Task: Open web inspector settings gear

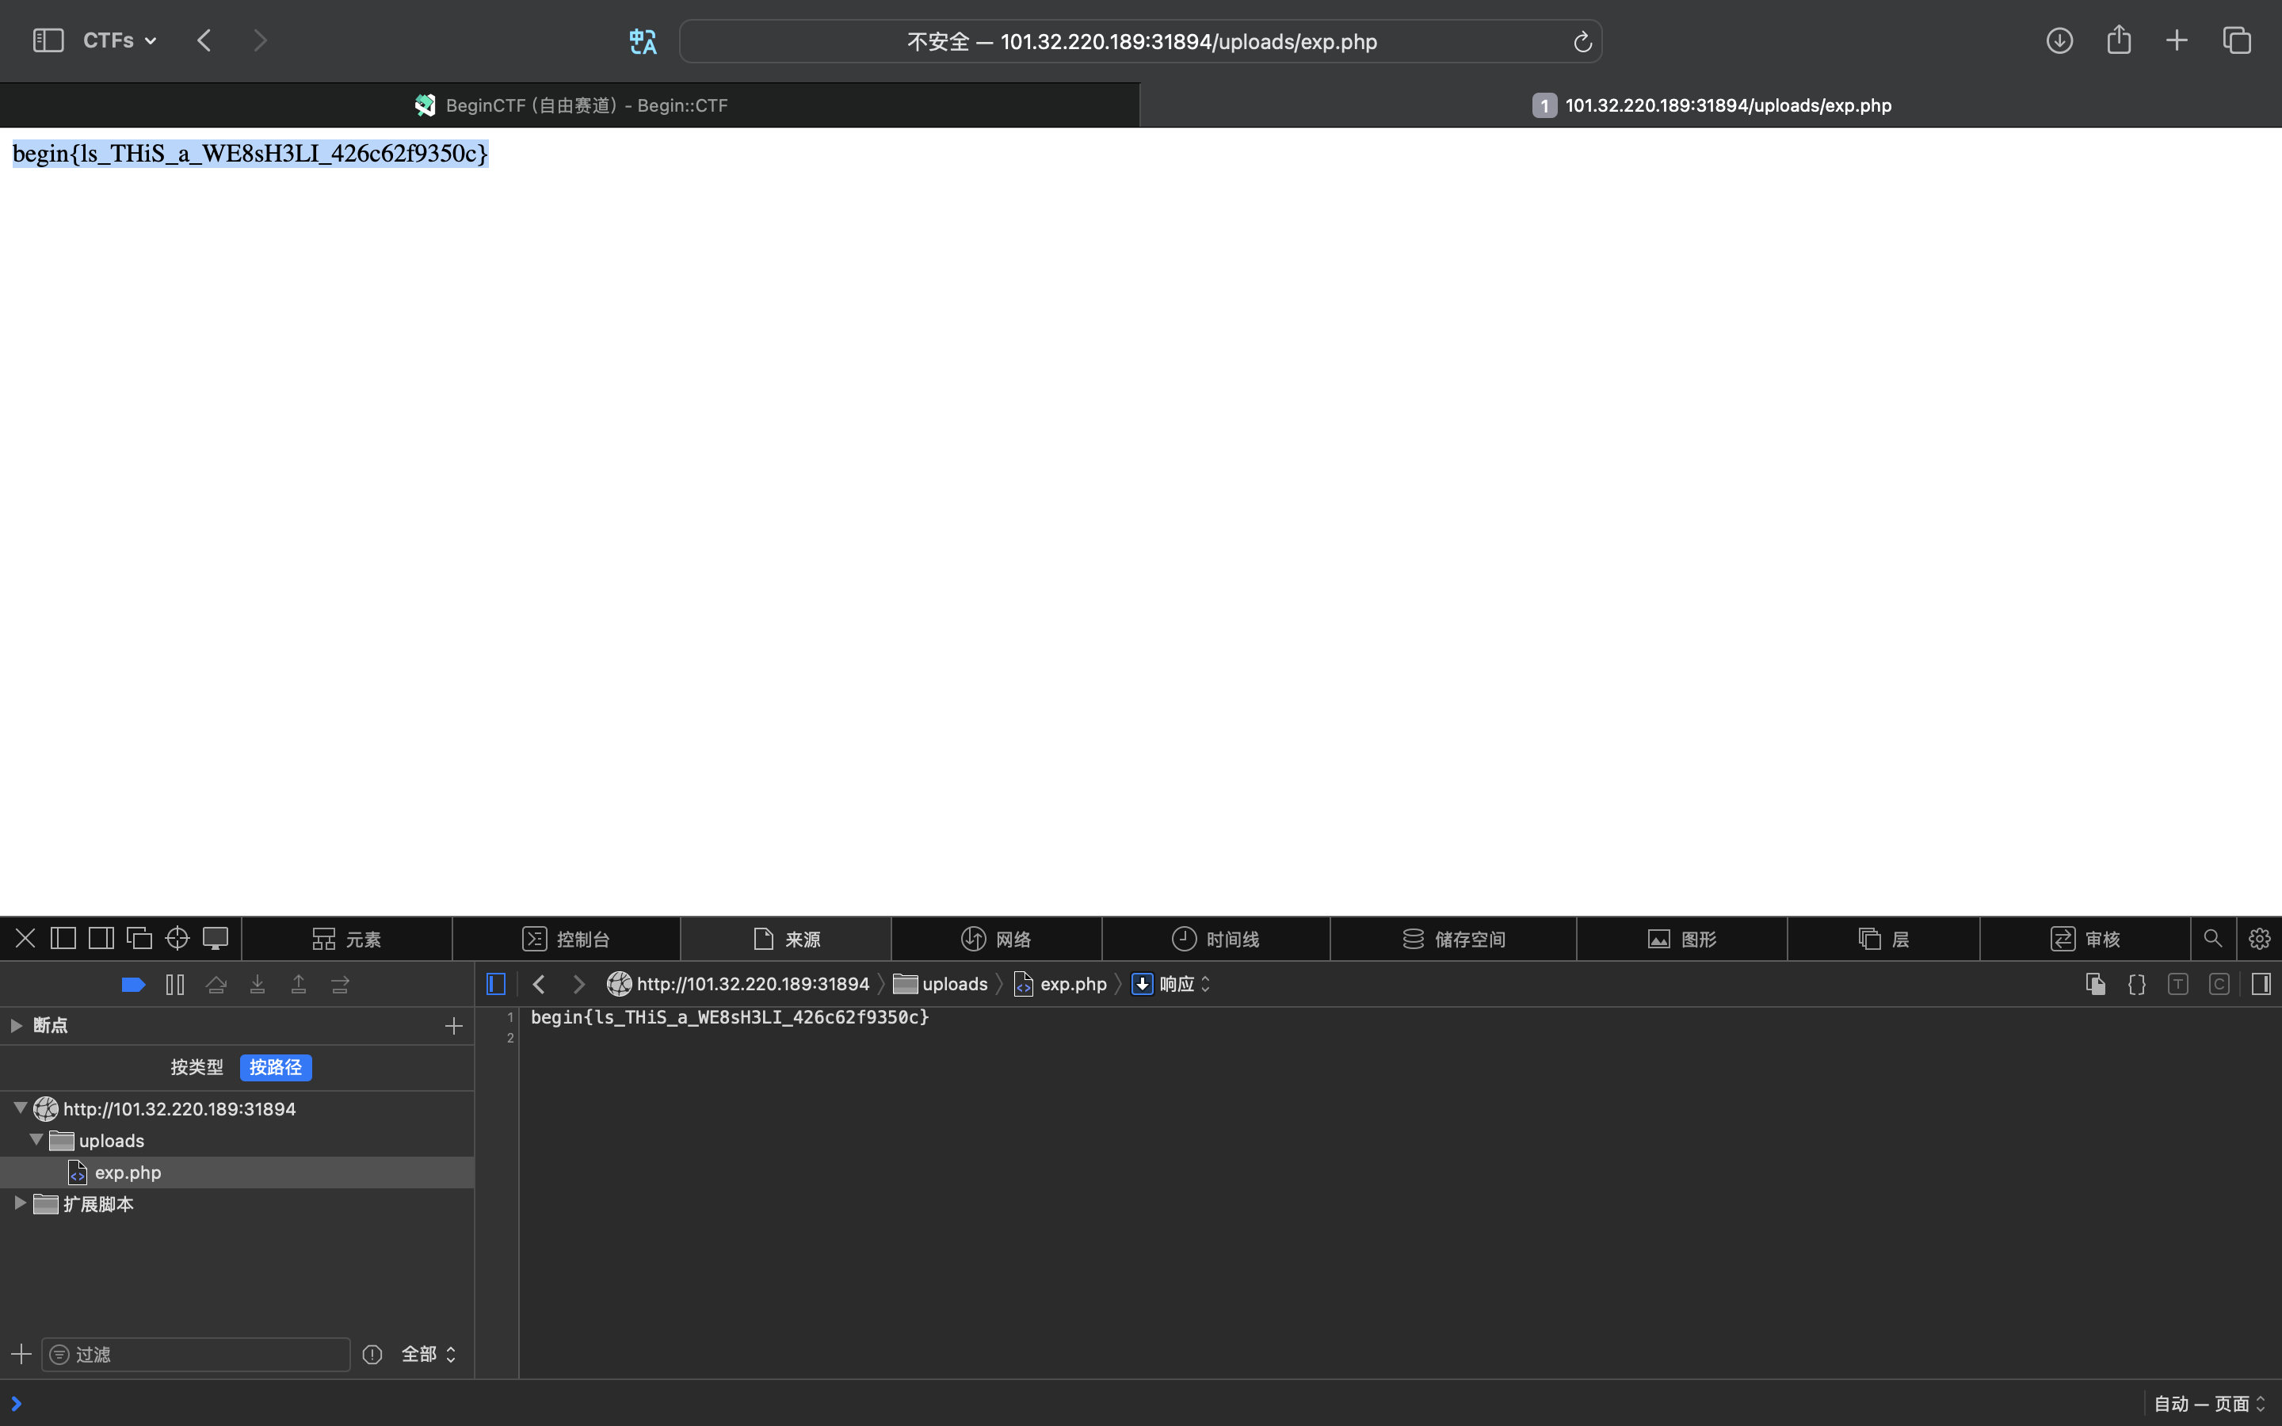Action: 2258,939
